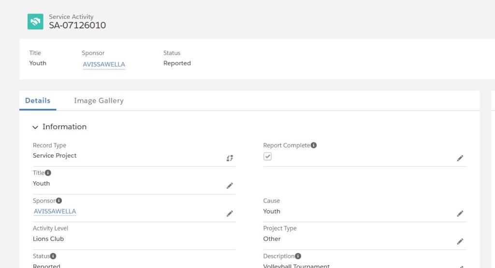
Task: Click the Information section heading
Action: point(64,127)
